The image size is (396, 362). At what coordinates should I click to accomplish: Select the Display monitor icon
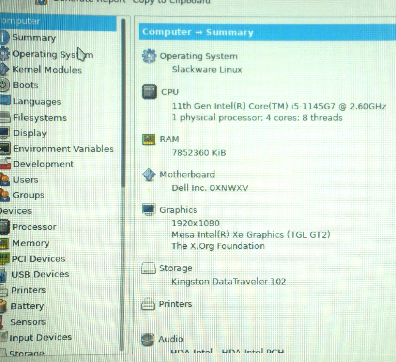click(x=5, y=133)
